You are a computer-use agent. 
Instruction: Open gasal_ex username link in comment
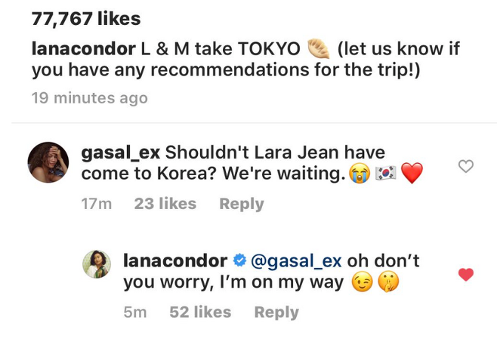(x=119, y=152)
